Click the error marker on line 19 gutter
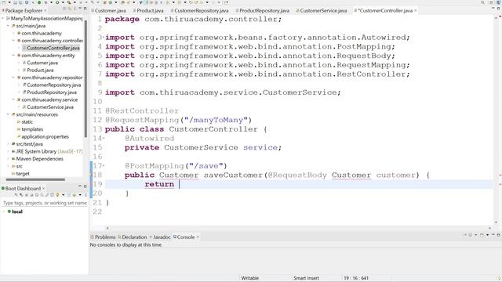 point(91,184)
